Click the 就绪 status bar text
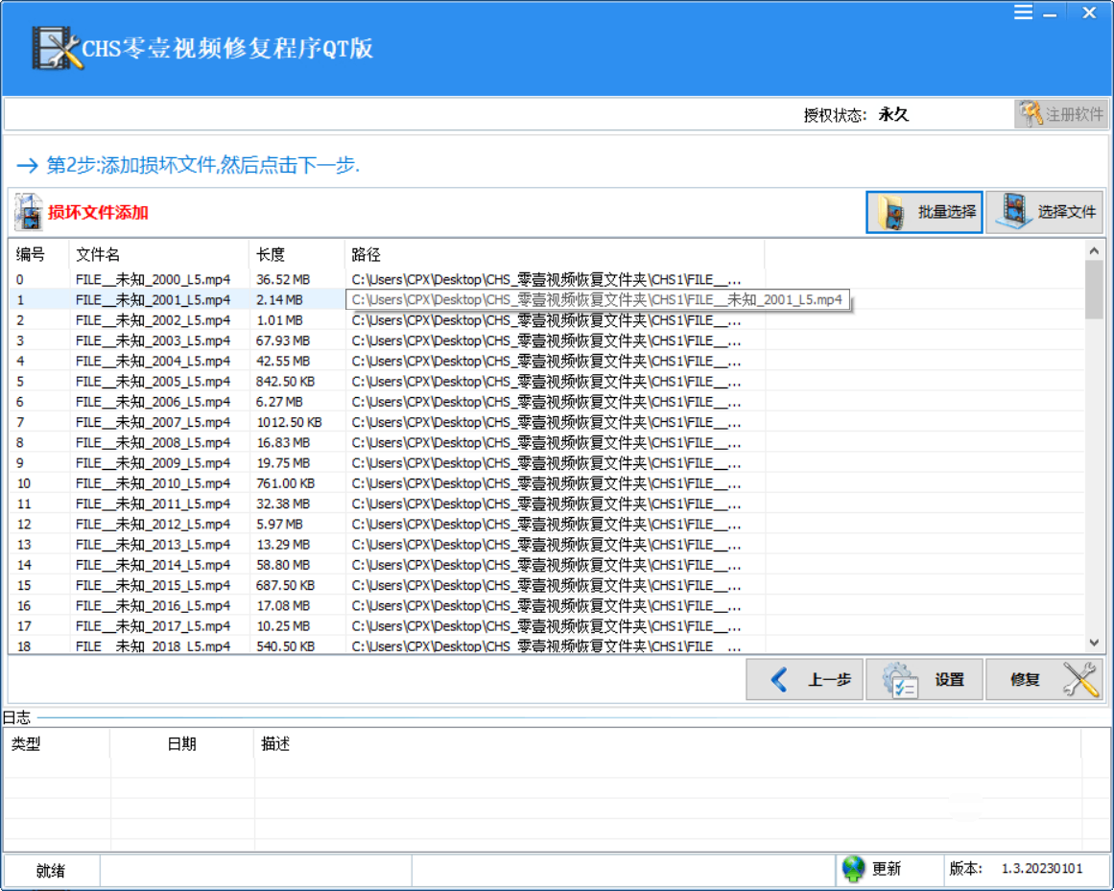Viewport: 1114px width, 891px height. point(51,871)
